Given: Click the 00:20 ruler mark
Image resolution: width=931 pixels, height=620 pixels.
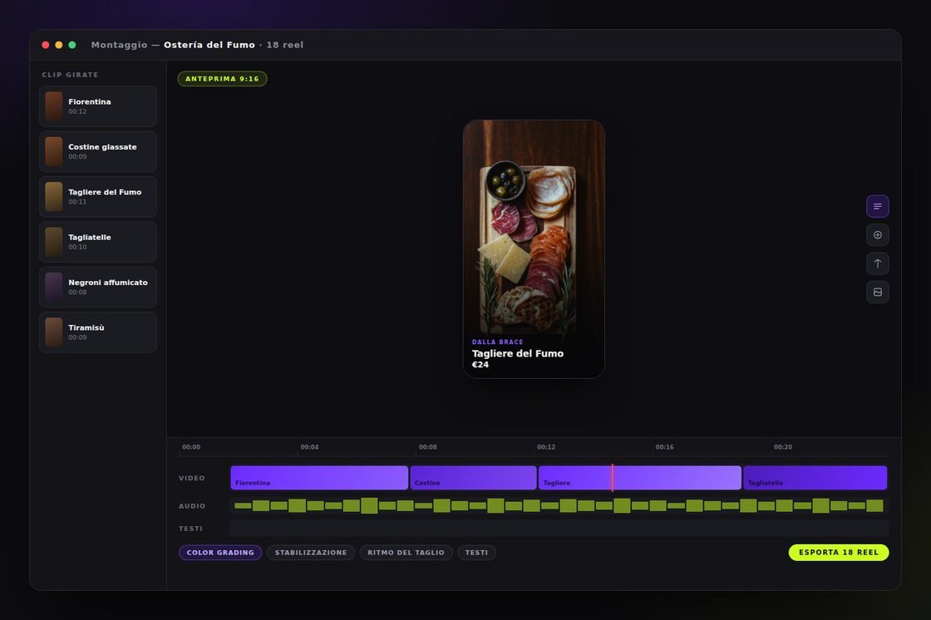Looking at the screenshot, I should pyautogui.click(x=782, y=446).
